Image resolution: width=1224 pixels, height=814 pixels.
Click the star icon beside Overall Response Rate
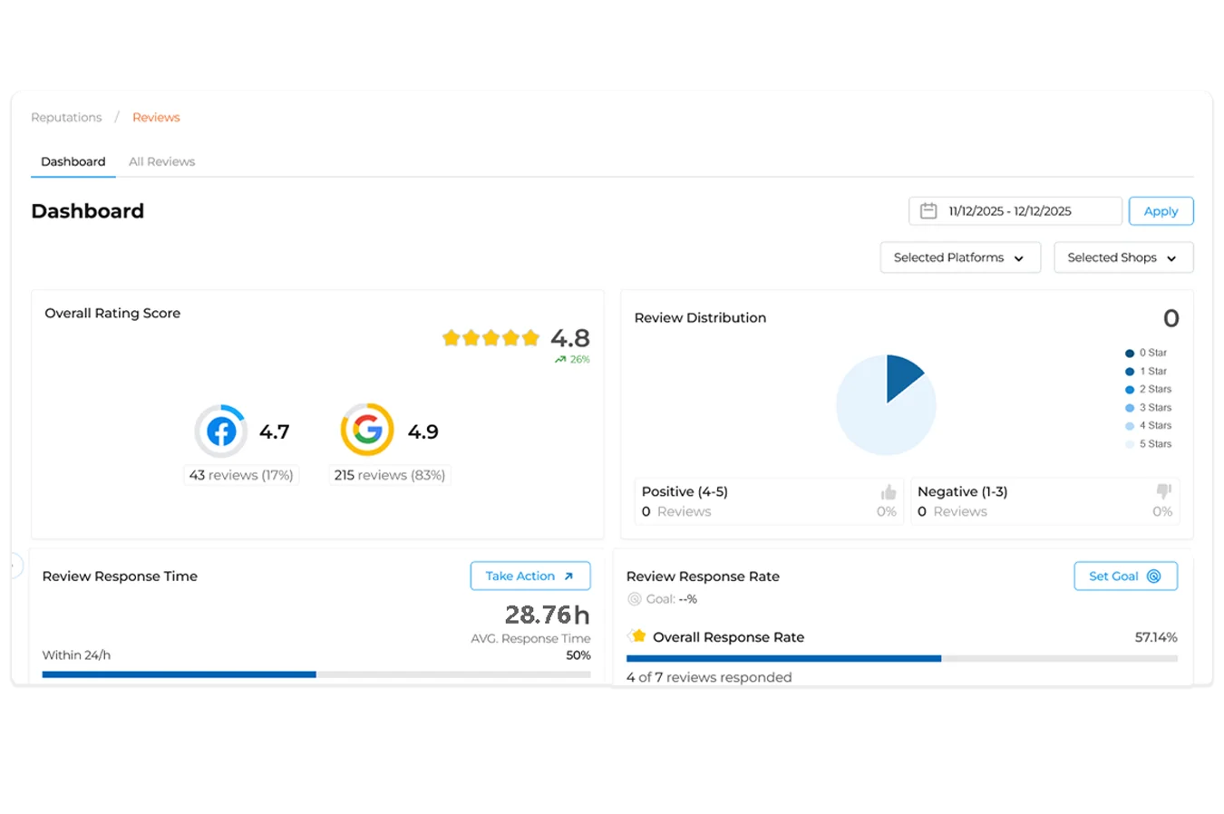(638, 636)
